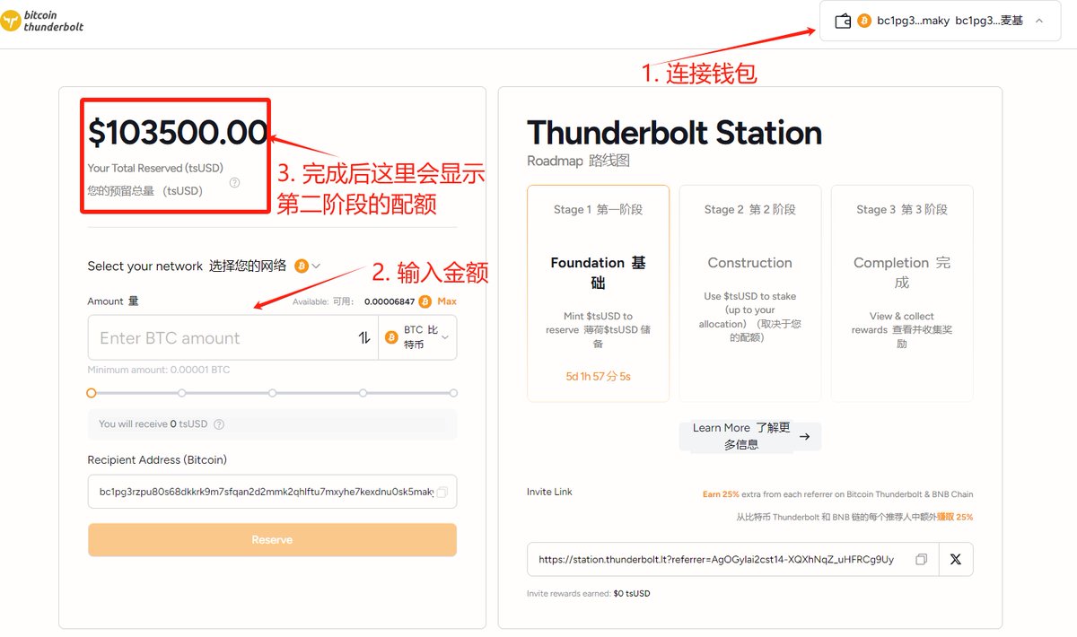Select the 50% slider stop
1077x637 pixels.
[x=272, y=393]
